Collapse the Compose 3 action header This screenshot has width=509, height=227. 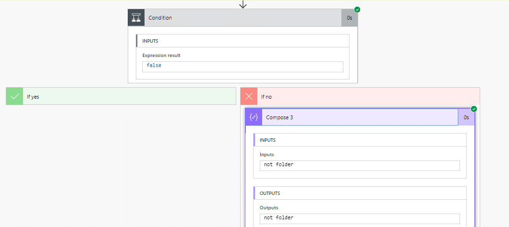(360, 117)
